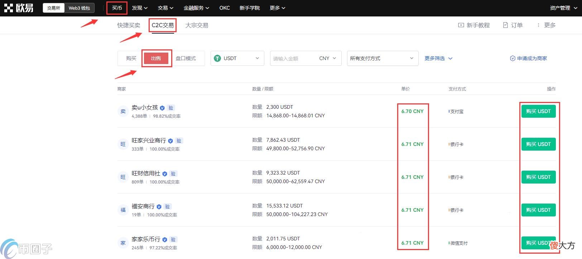
Task: Open the USDT coin dropdown
Action: (237, 58)
